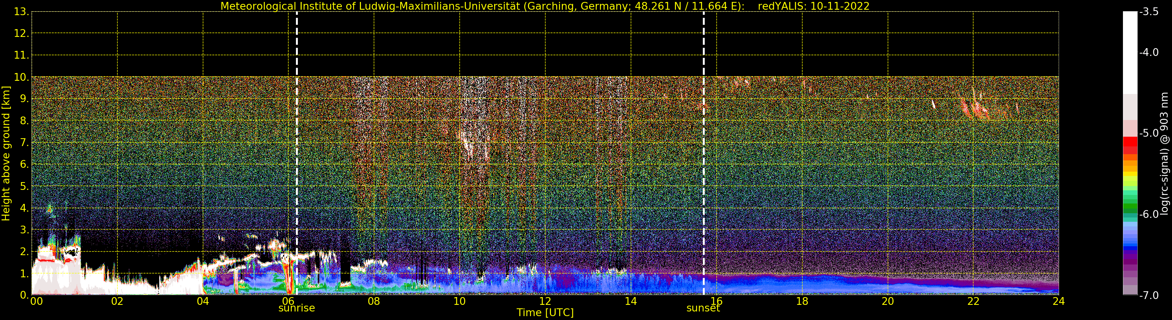Click the time axis tick label 00
Screen dimensions: 1172x320
tap(36, 301)
